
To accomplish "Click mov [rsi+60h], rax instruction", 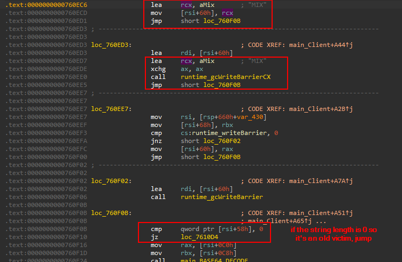I will [x=192, y=149].
